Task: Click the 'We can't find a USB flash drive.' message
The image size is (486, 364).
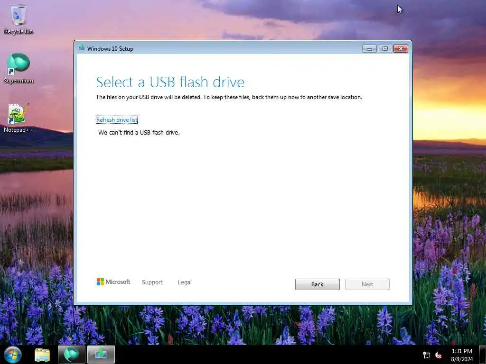Action: click(x=139, y=133)
